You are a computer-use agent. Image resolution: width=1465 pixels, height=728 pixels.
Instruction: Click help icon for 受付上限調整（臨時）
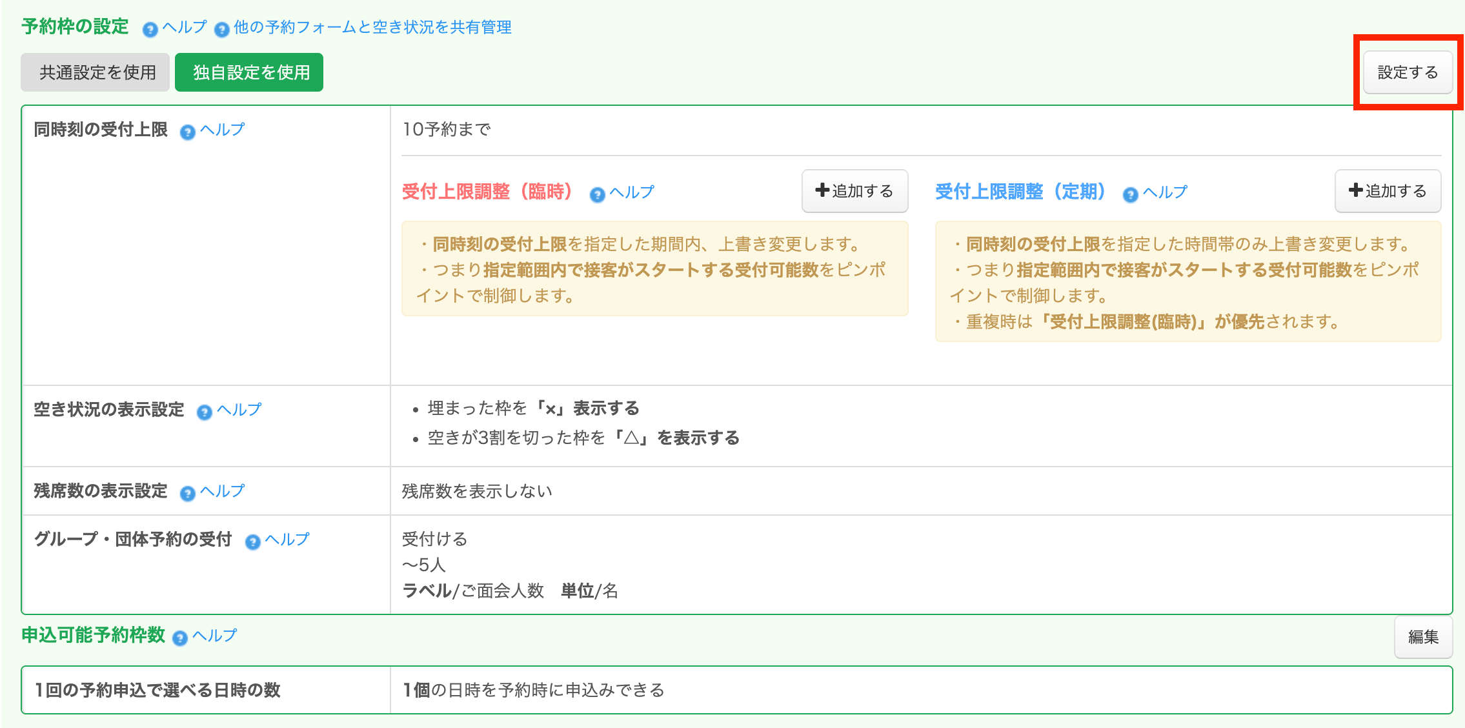tap(597, 194)
